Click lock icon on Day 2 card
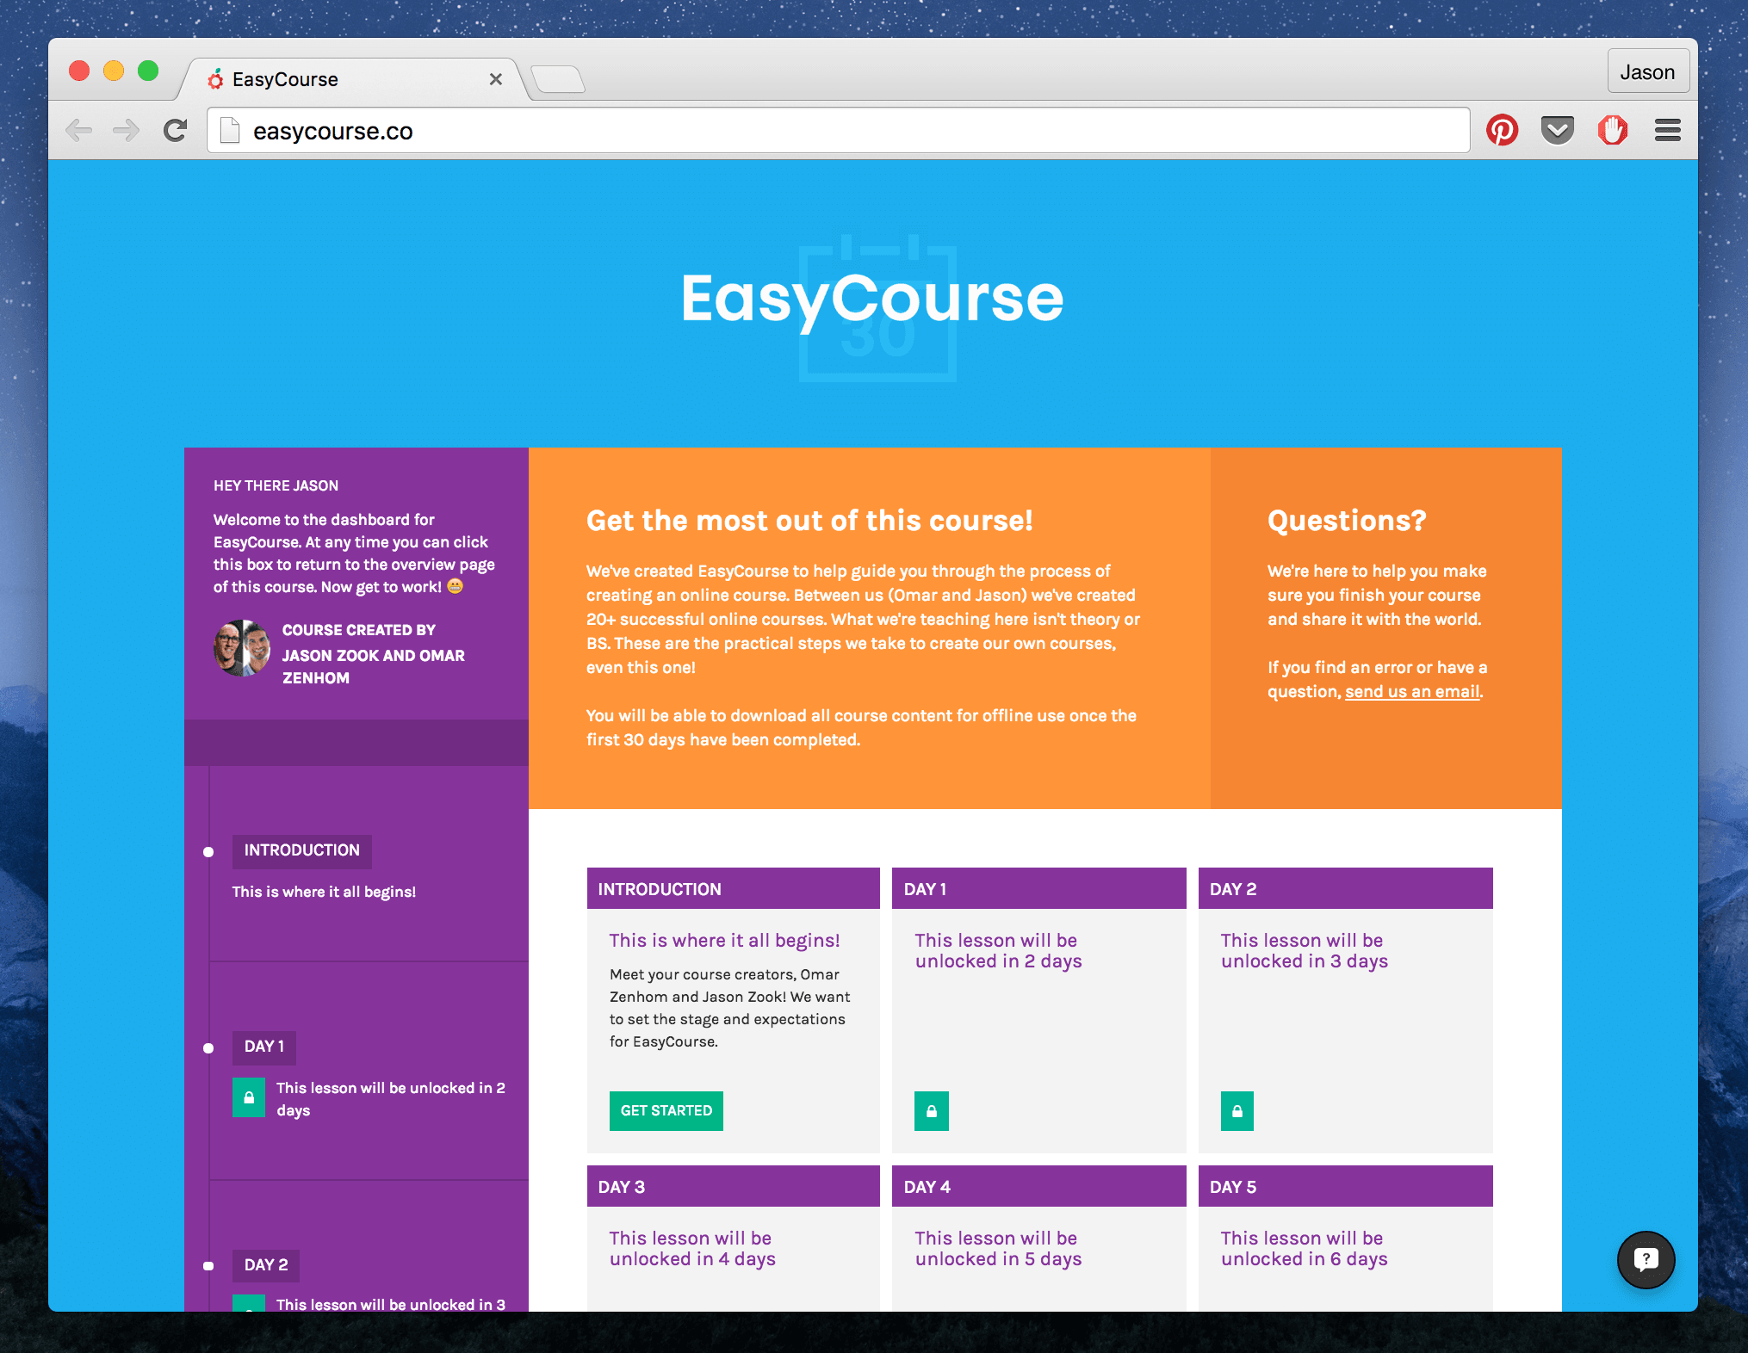This screenshot has height=1353, width=1748. tap(1237, 1110)
